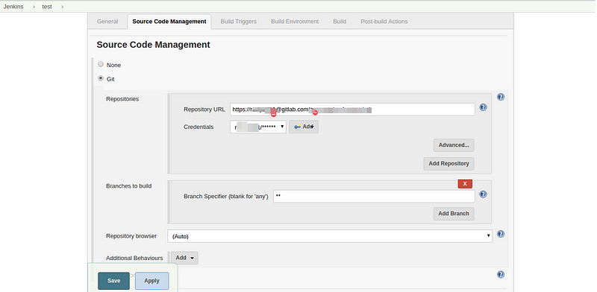597x292 pixels.
Task: Open help for Repository URL field
Action: pos(483,107)
